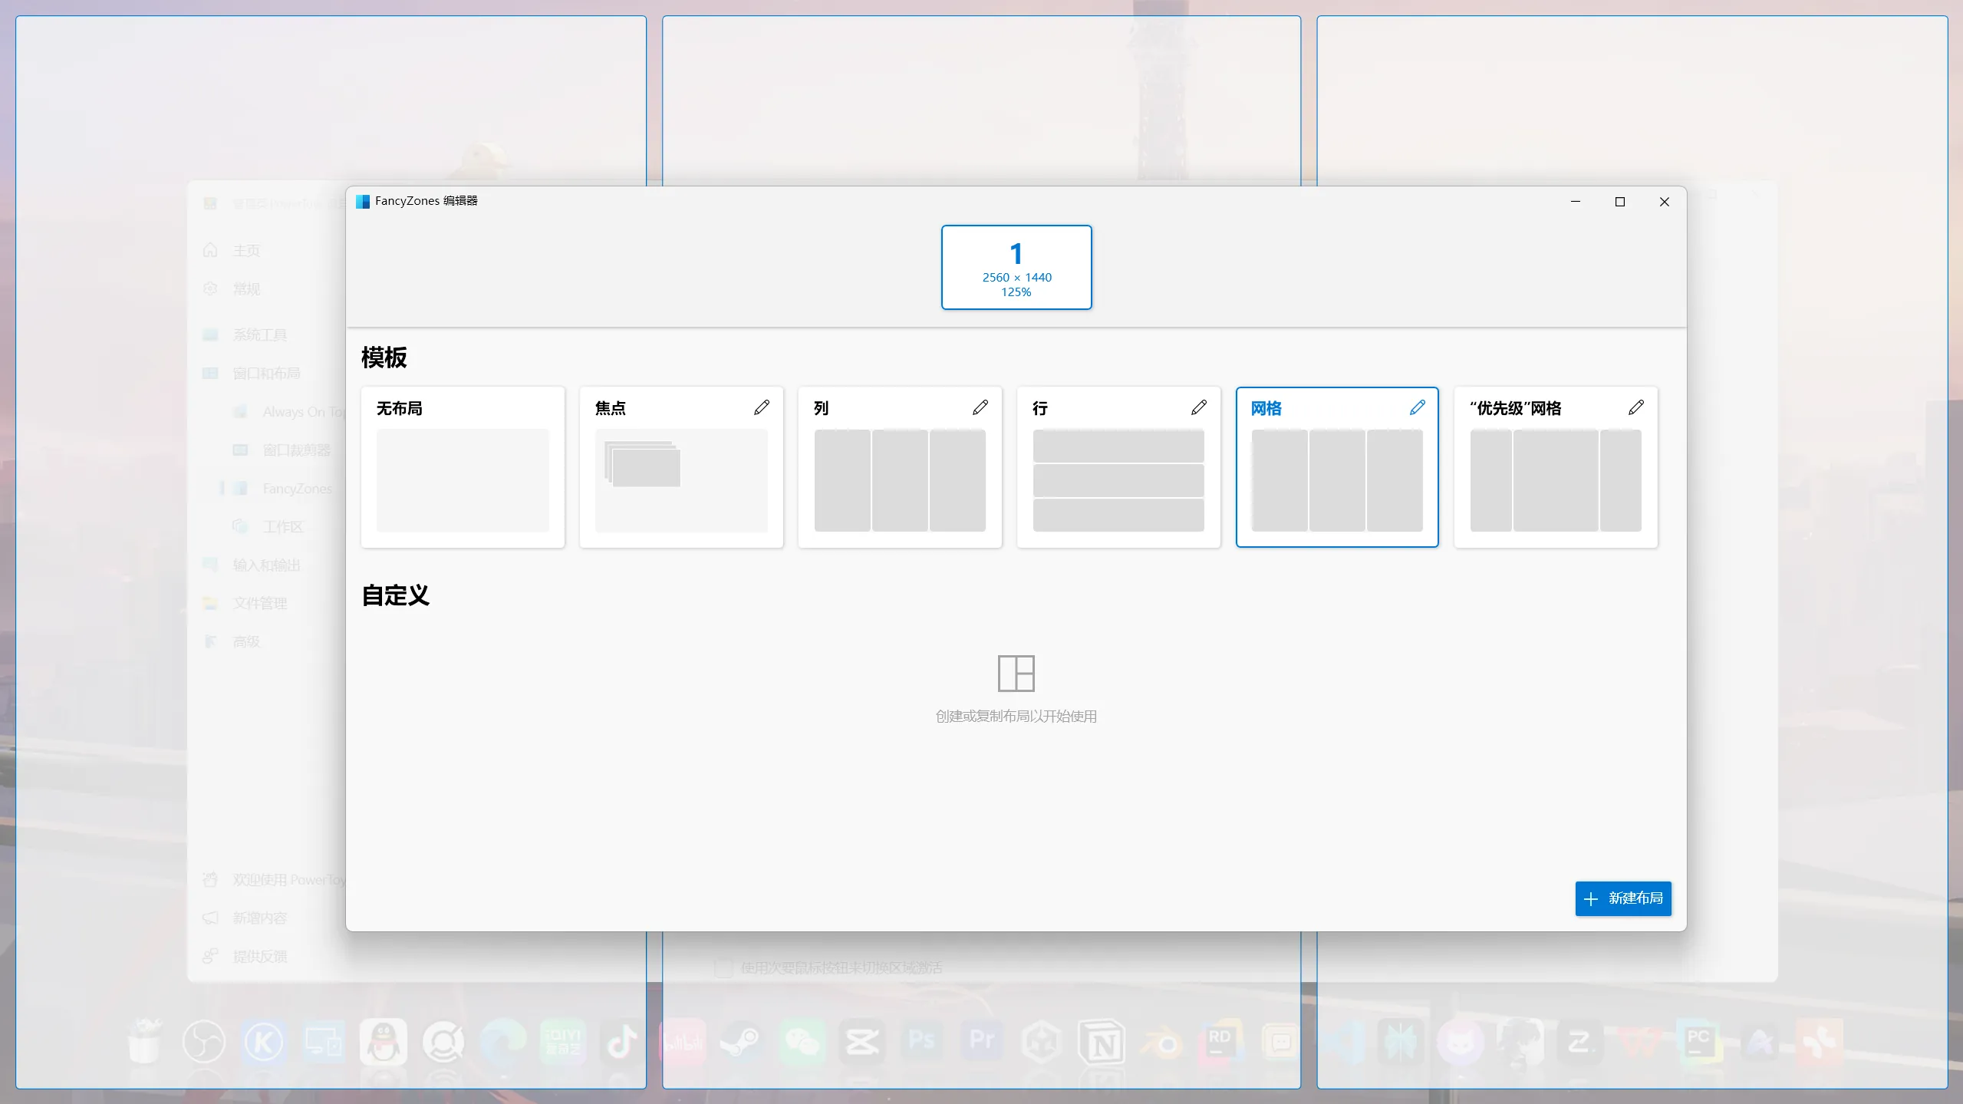Choose the 行 rows layout preview
Viewport: 1963px width, 1104px height.
[1118, 479]
